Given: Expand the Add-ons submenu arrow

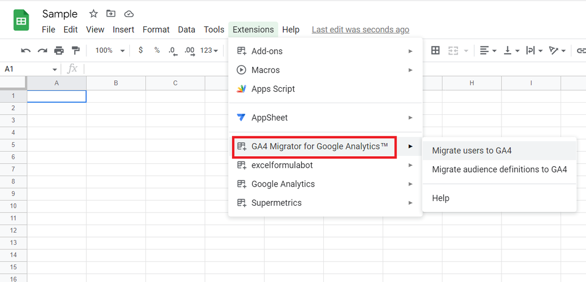Looking at the screenshot, I should (411, 51).
